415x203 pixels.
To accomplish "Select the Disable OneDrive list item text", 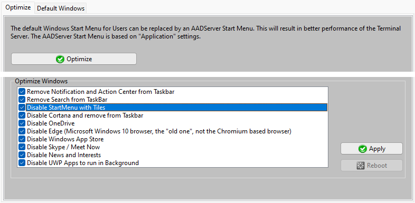I will click(x=51, y=123).
